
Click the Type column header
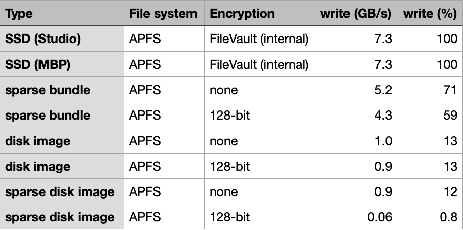18,14
